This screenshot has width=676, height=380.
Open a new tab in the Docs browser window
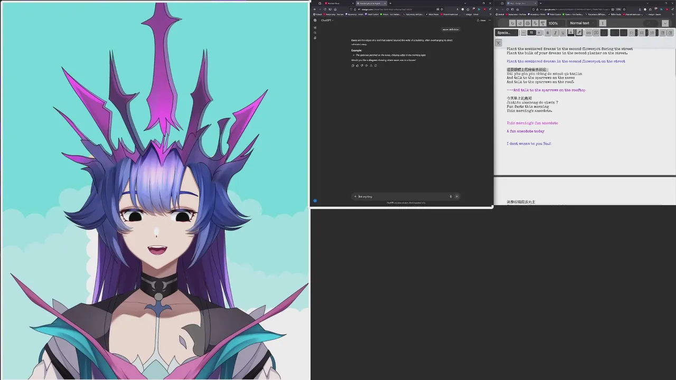[x=541, y=3]
